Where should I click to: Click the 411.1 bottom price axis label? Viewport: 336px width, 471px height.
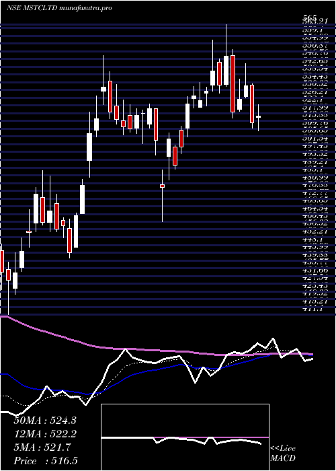pyautogui.click(x=314, y=308)
